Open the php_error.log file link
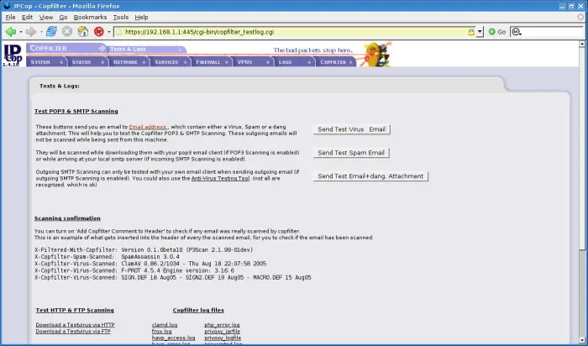Viewport: 588px width, 346px height. click(x=222, y=325)
